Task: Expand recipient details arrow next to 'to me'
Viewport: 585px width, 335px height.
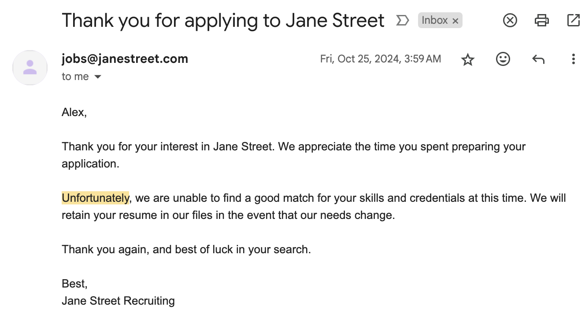Action: [98, 77]
